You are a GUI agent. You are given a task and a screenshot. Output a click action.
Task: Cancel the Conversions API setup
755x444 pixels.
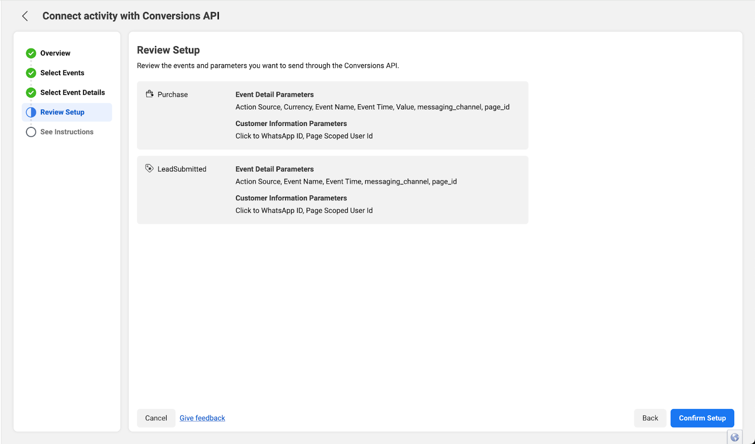click(x=156, y=418)
